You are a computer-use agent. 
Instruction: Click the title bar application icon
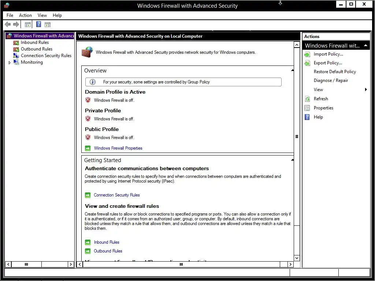[x=7, y=5]
